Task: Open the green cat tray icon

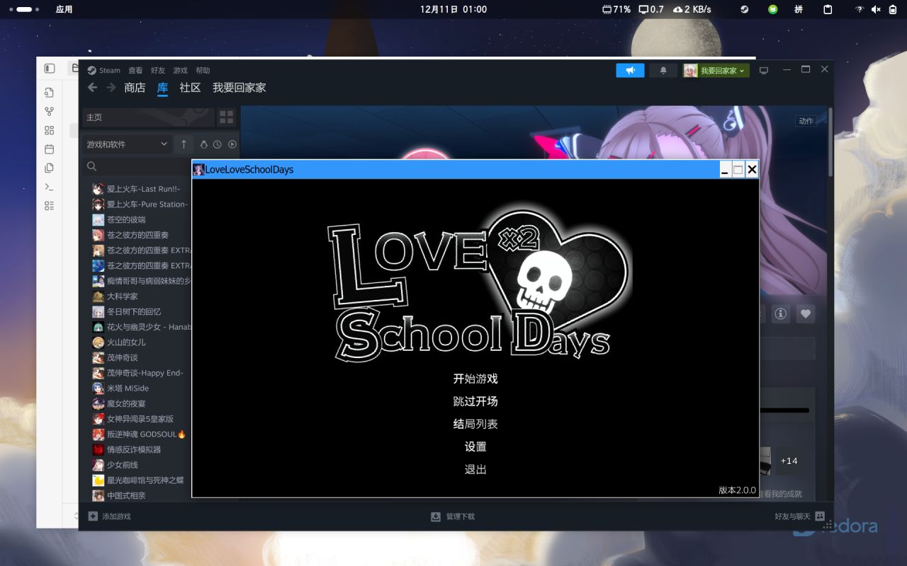Action: point(773,10)
